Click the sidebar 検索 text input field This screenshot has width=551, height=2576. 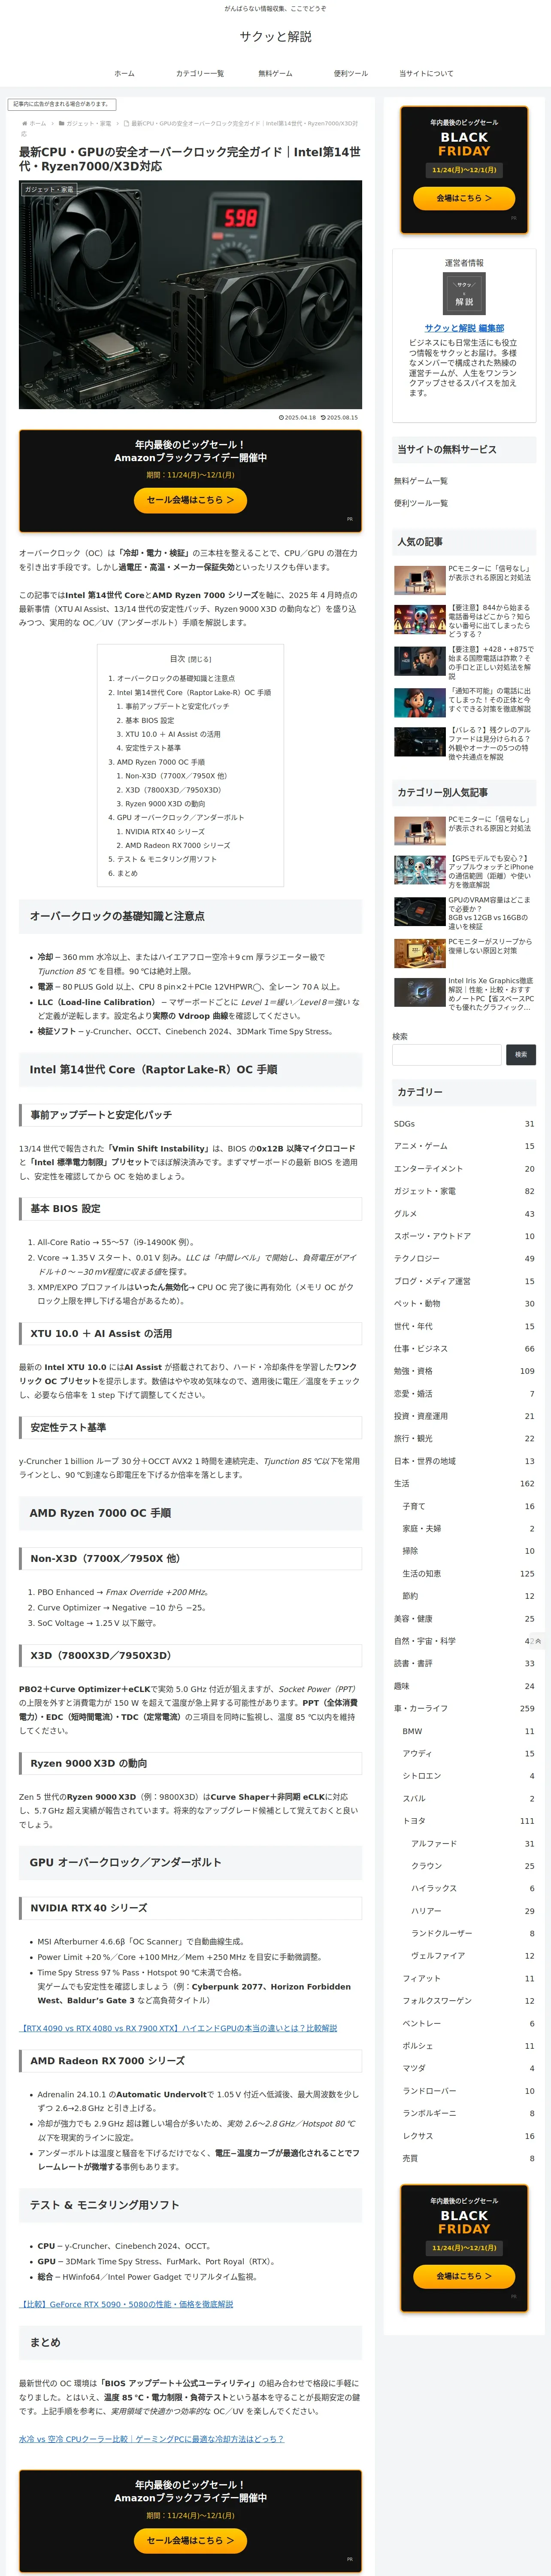447,1054
